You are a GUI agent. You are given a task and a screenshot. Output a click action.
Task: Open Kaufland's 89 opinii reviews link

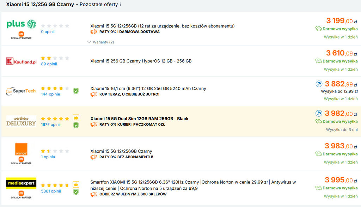[49, 64]
